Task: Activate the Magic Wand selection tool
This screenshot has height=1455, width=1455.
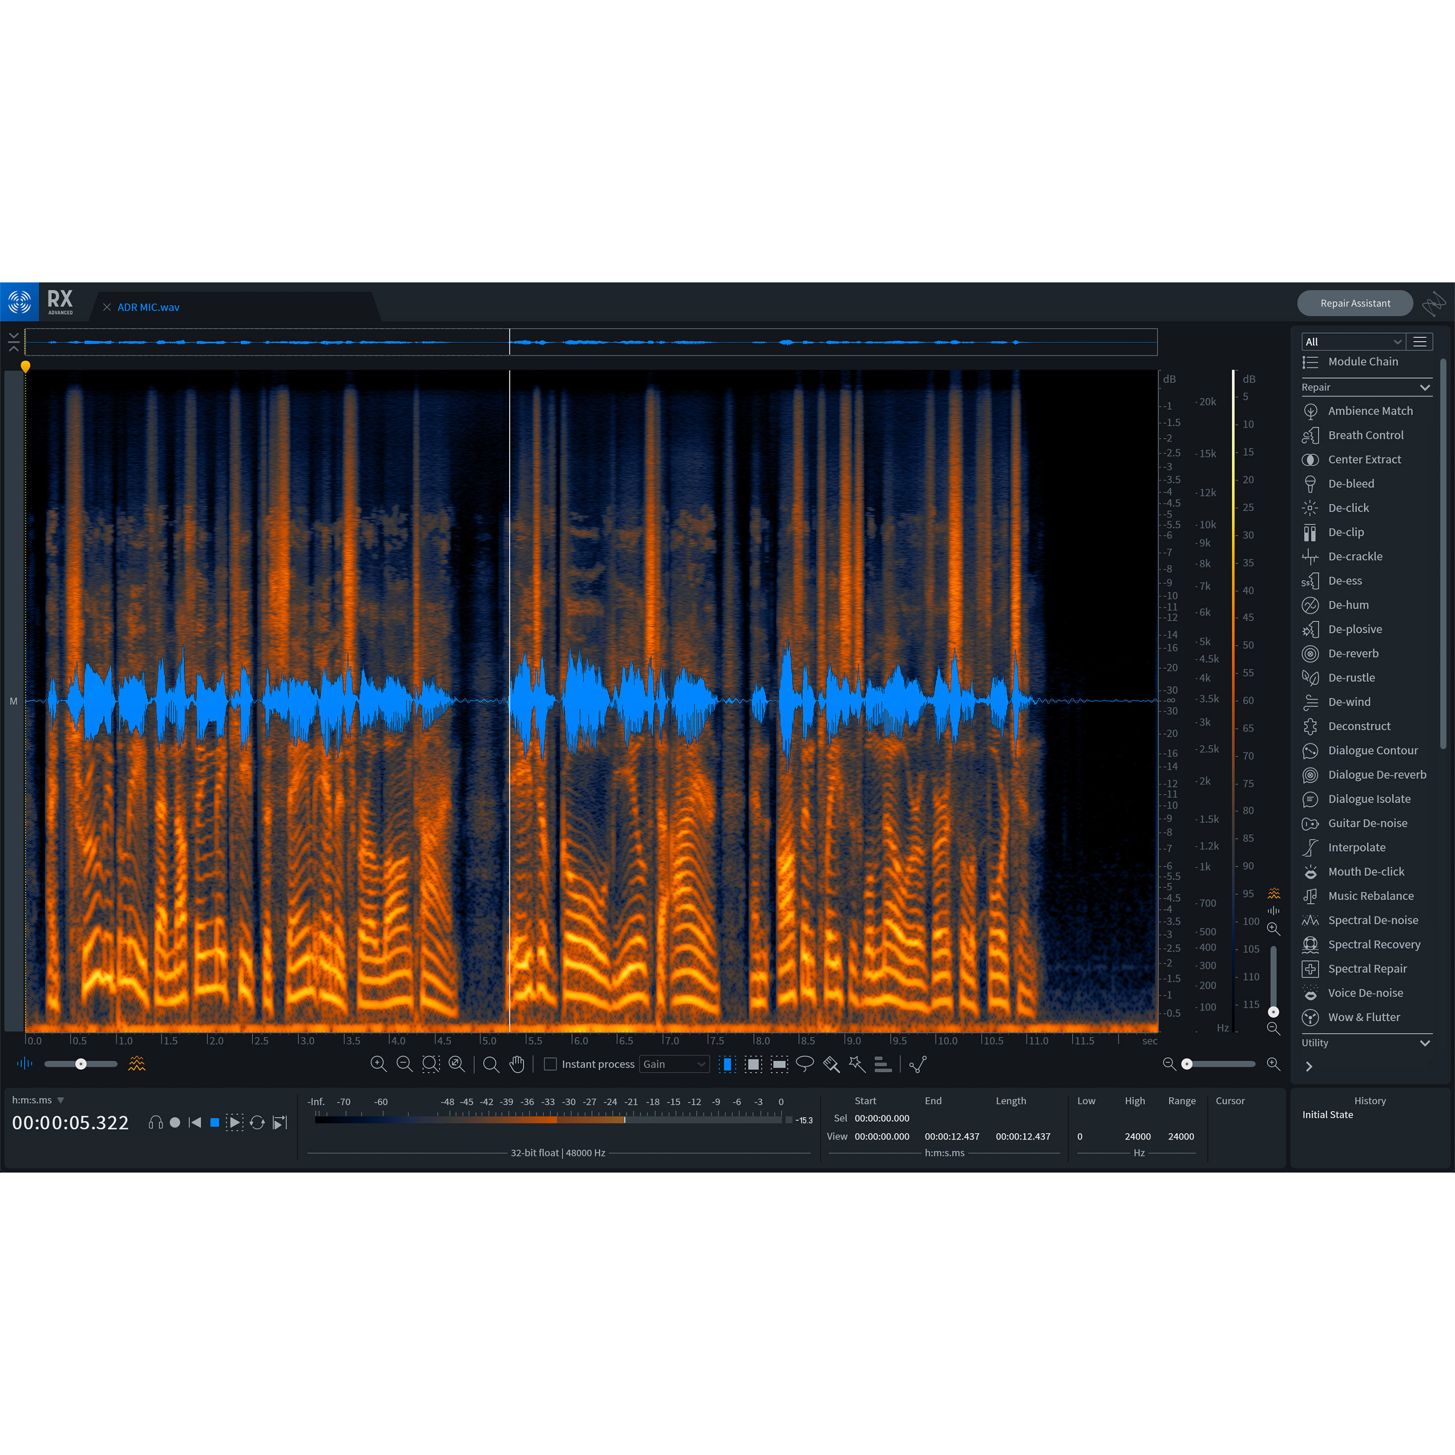Action: tap(857, 1064)
